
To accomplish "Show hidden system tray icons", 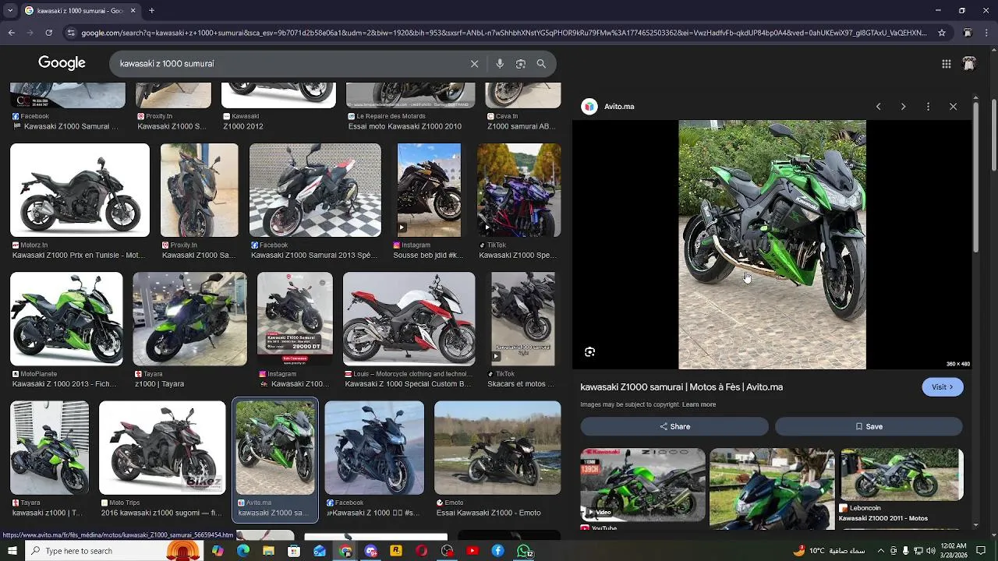I will click(x=880, y=551).
